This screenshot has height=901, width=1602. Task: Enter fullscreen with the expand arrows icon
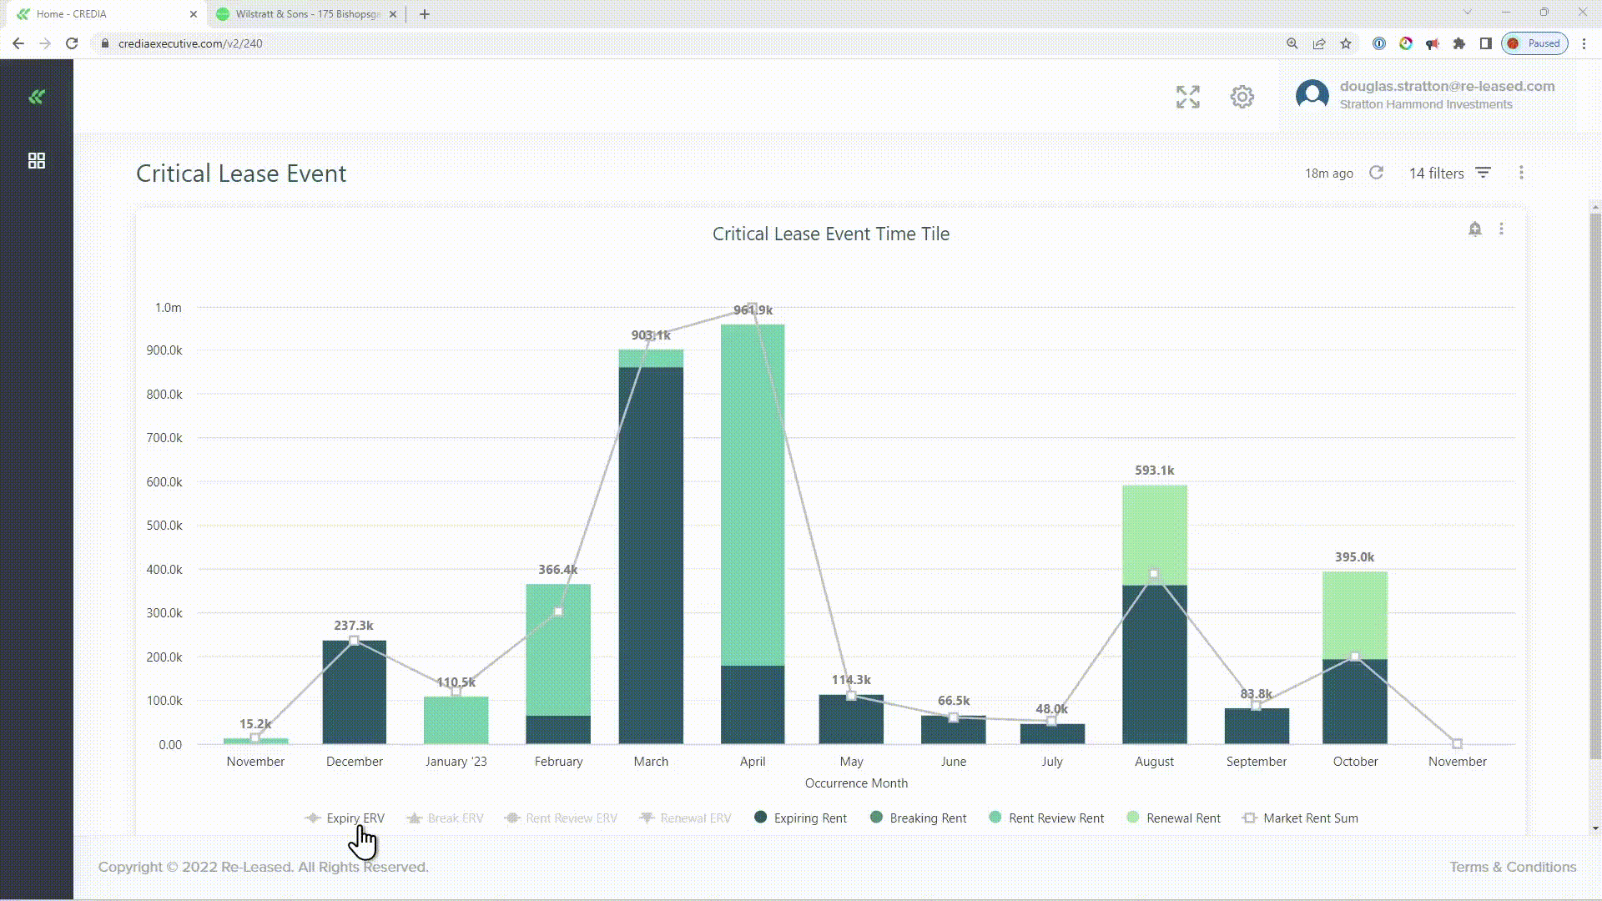coord(1187,97)
